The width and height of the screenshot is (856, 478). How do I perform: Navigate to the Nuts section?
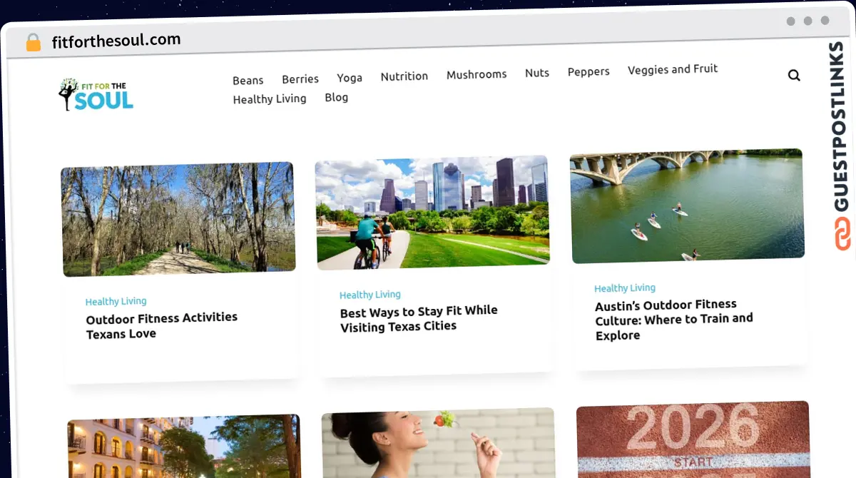click(x=537, y=73)
